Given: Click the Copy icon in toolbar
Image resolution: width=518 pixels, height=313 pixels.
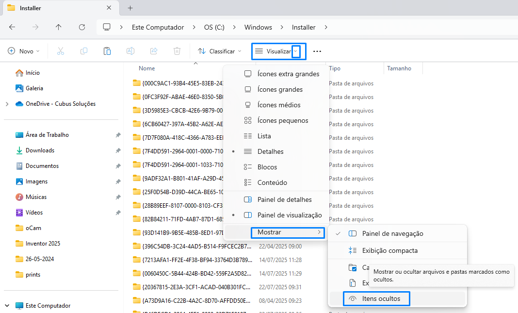Looking at the screenshot, I should click(84, 51).
